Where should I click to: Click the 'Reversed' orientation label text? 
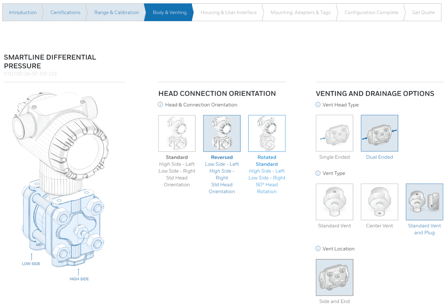222,157
